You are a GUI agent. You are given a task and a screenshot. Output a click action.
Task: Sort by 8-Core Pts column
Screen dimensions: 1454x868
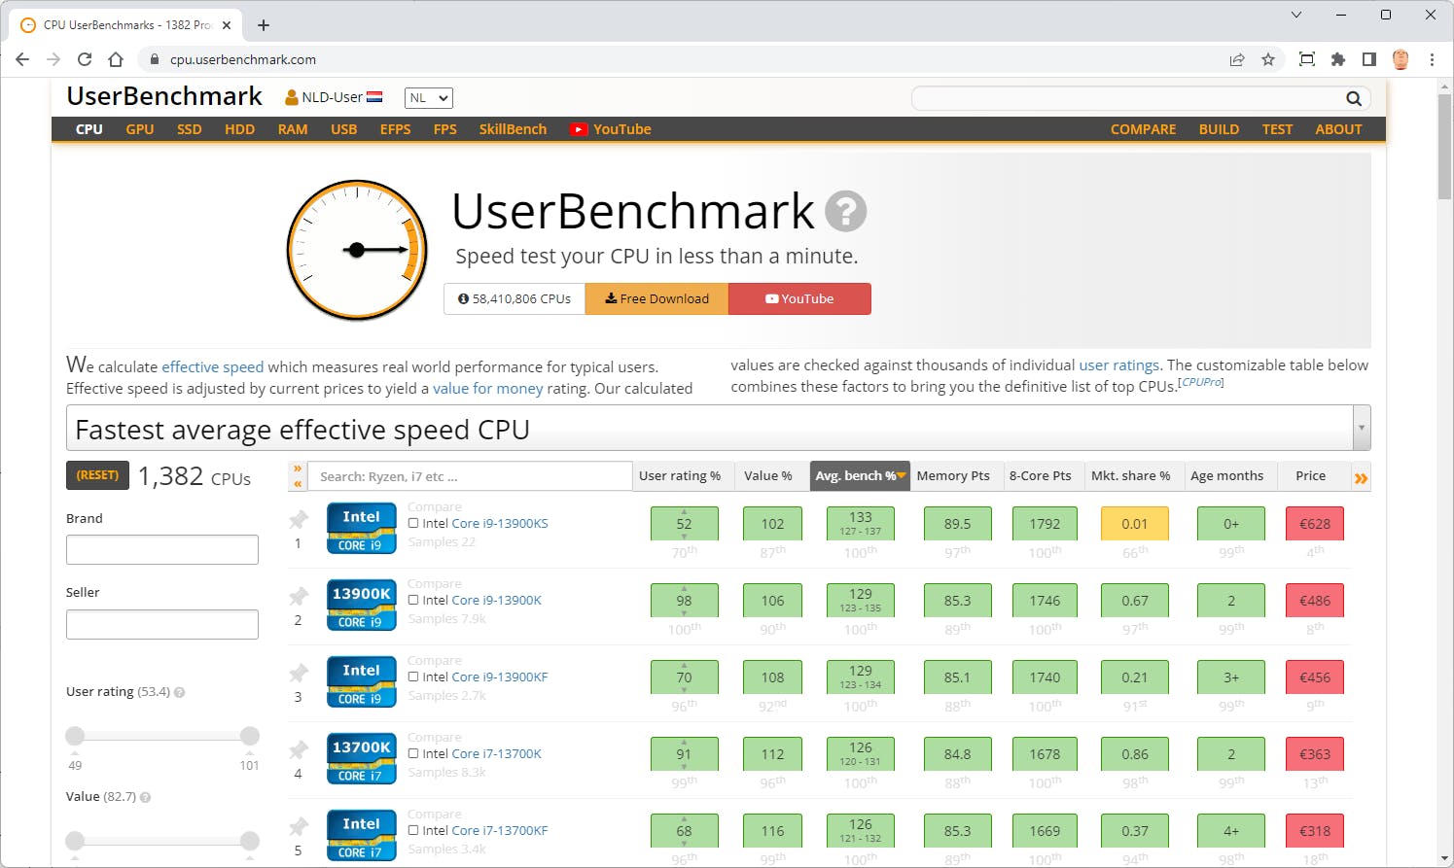[1041, 476]
